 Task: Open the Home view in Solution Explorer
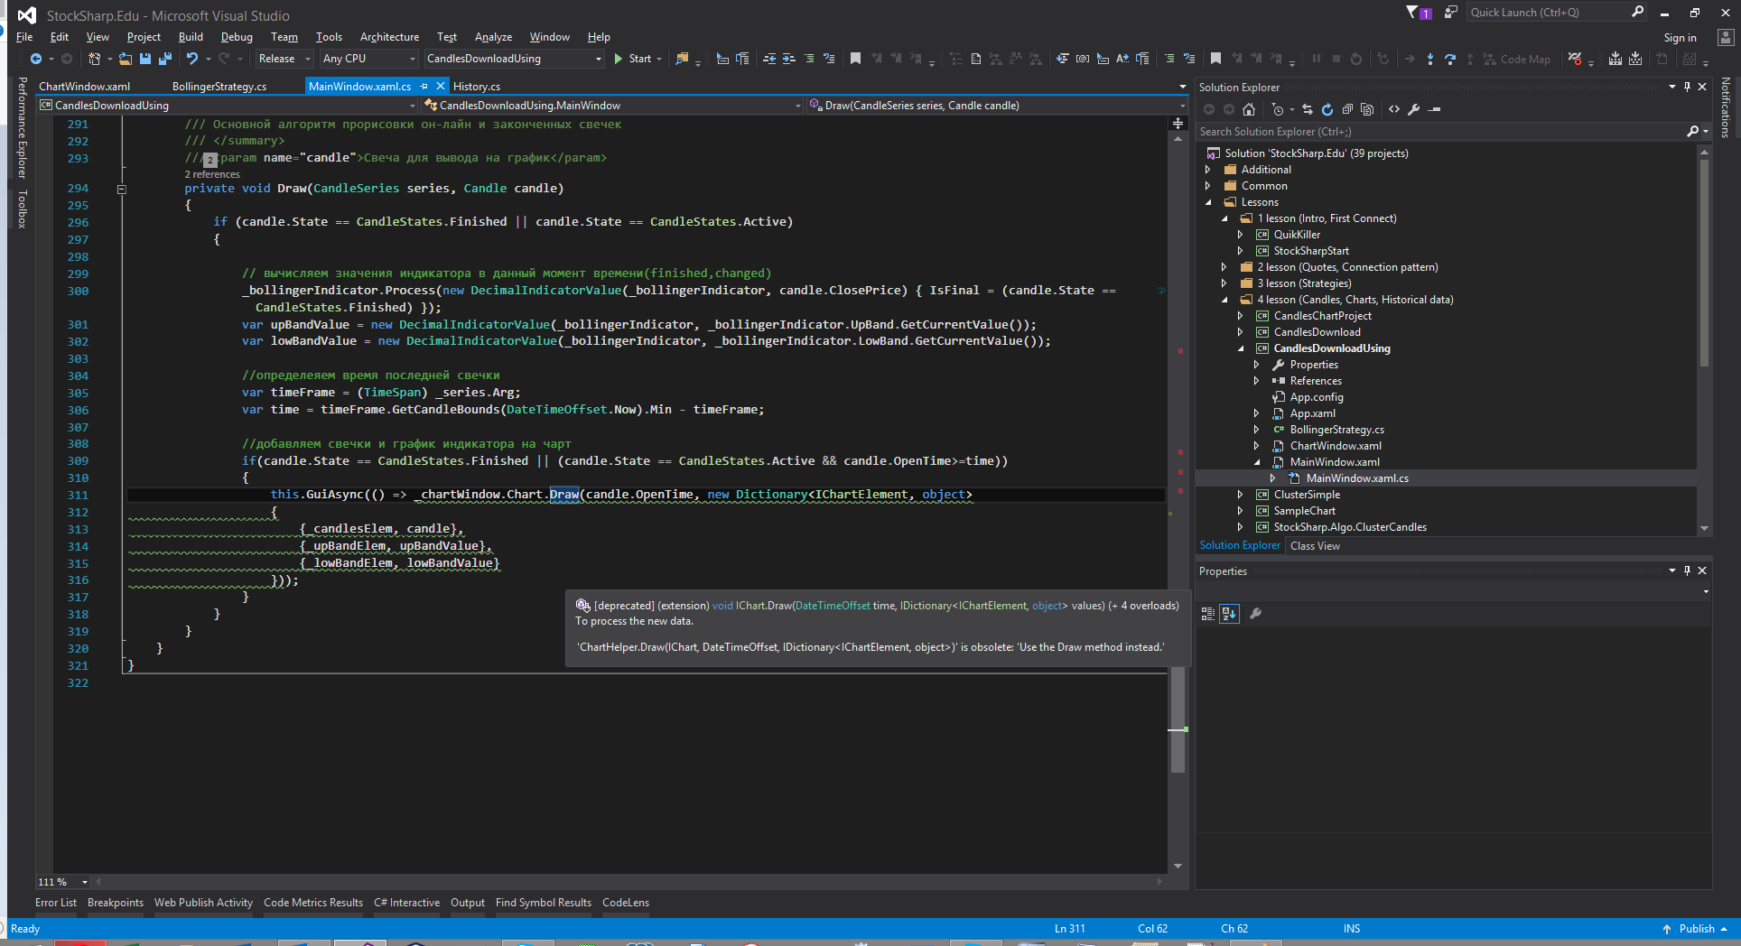pos(1249,109)
